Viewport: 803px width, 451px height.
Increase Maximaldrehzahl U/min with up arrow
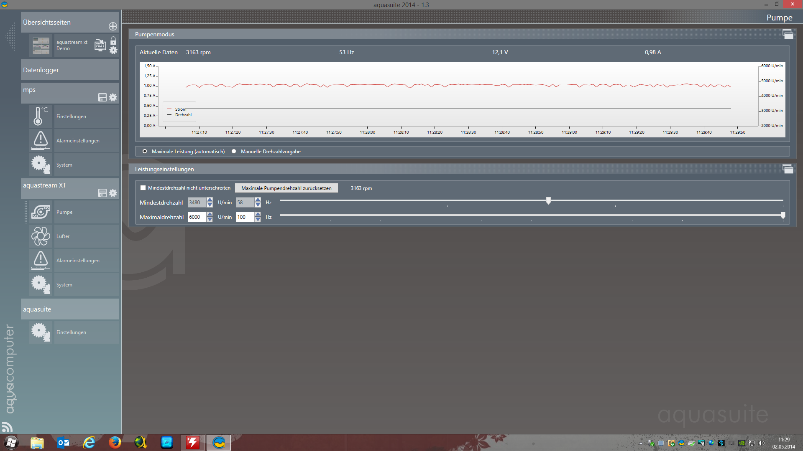click(210, 214)
